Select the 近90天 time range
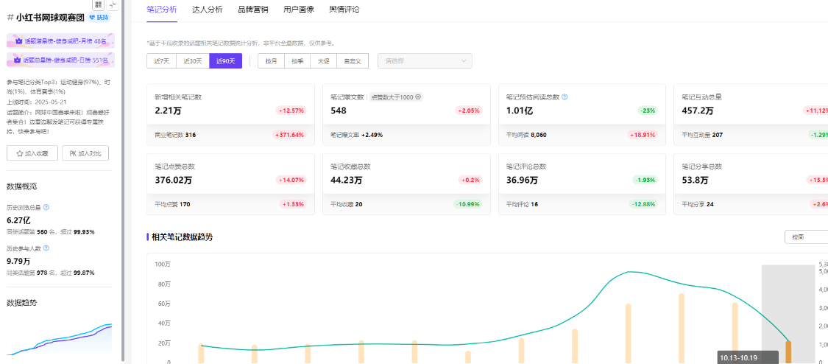The height and width of the screenshot is (364, 828). pyautogui.click(x=225, y=61)
